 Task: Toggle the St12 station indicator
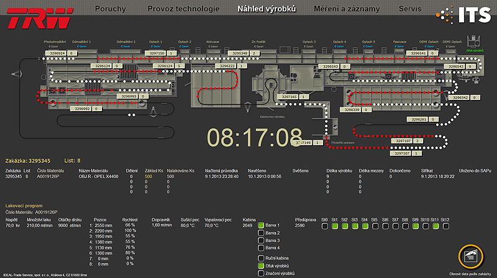tap(445, 226)
